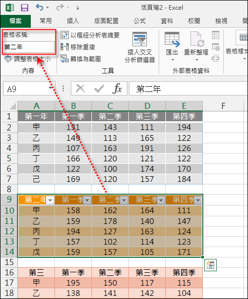This screenshot has width=248, height=299.
Task: Click 調整表格大小 resize table button
Action: pyautogui.click(x=27, y=59)
